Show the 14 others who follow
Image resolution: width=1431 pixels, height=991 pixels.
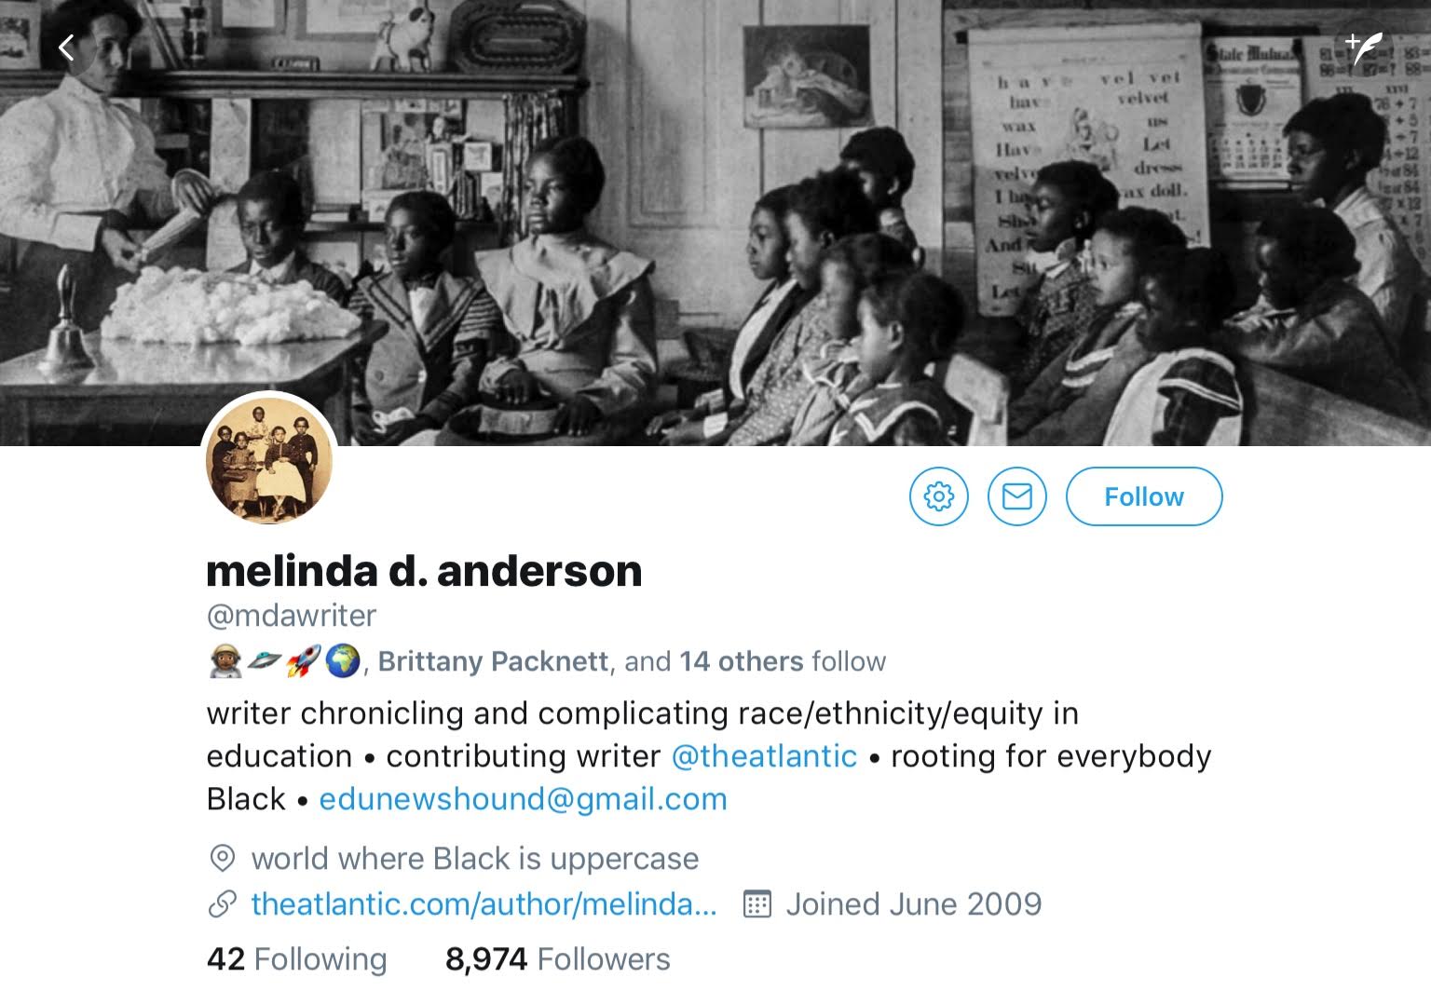click(742, 661)
